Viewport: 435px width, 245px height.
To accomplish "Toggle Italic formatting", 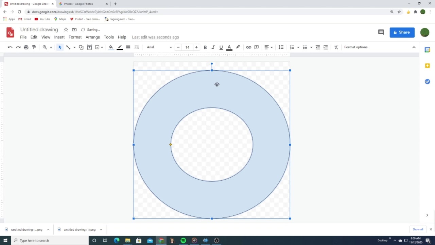I will coord(213,47).
